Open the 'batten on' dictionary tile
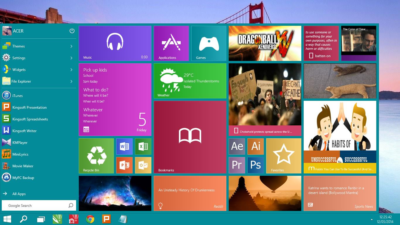This screenshot has width=400, height=225. (321, 43)
